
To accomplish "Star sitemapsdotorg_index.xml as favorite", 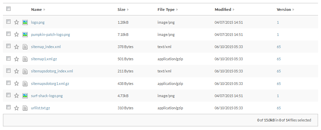I will coord(17,71).
